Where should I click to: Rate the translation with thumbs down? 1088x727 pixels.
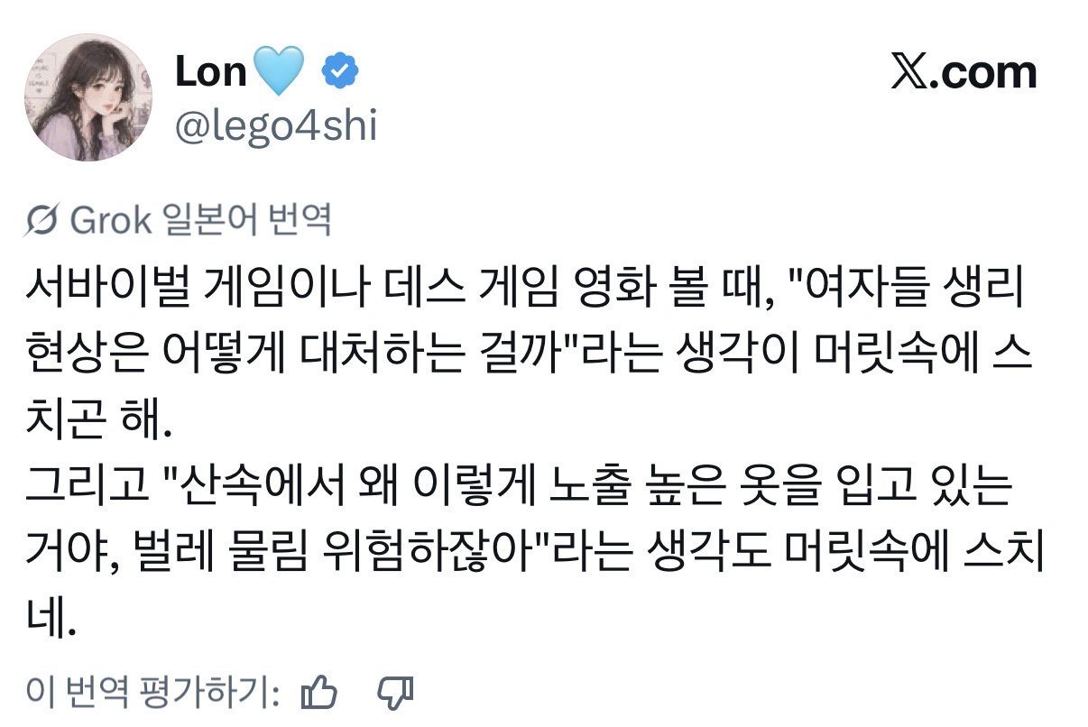tap(394, 692)
